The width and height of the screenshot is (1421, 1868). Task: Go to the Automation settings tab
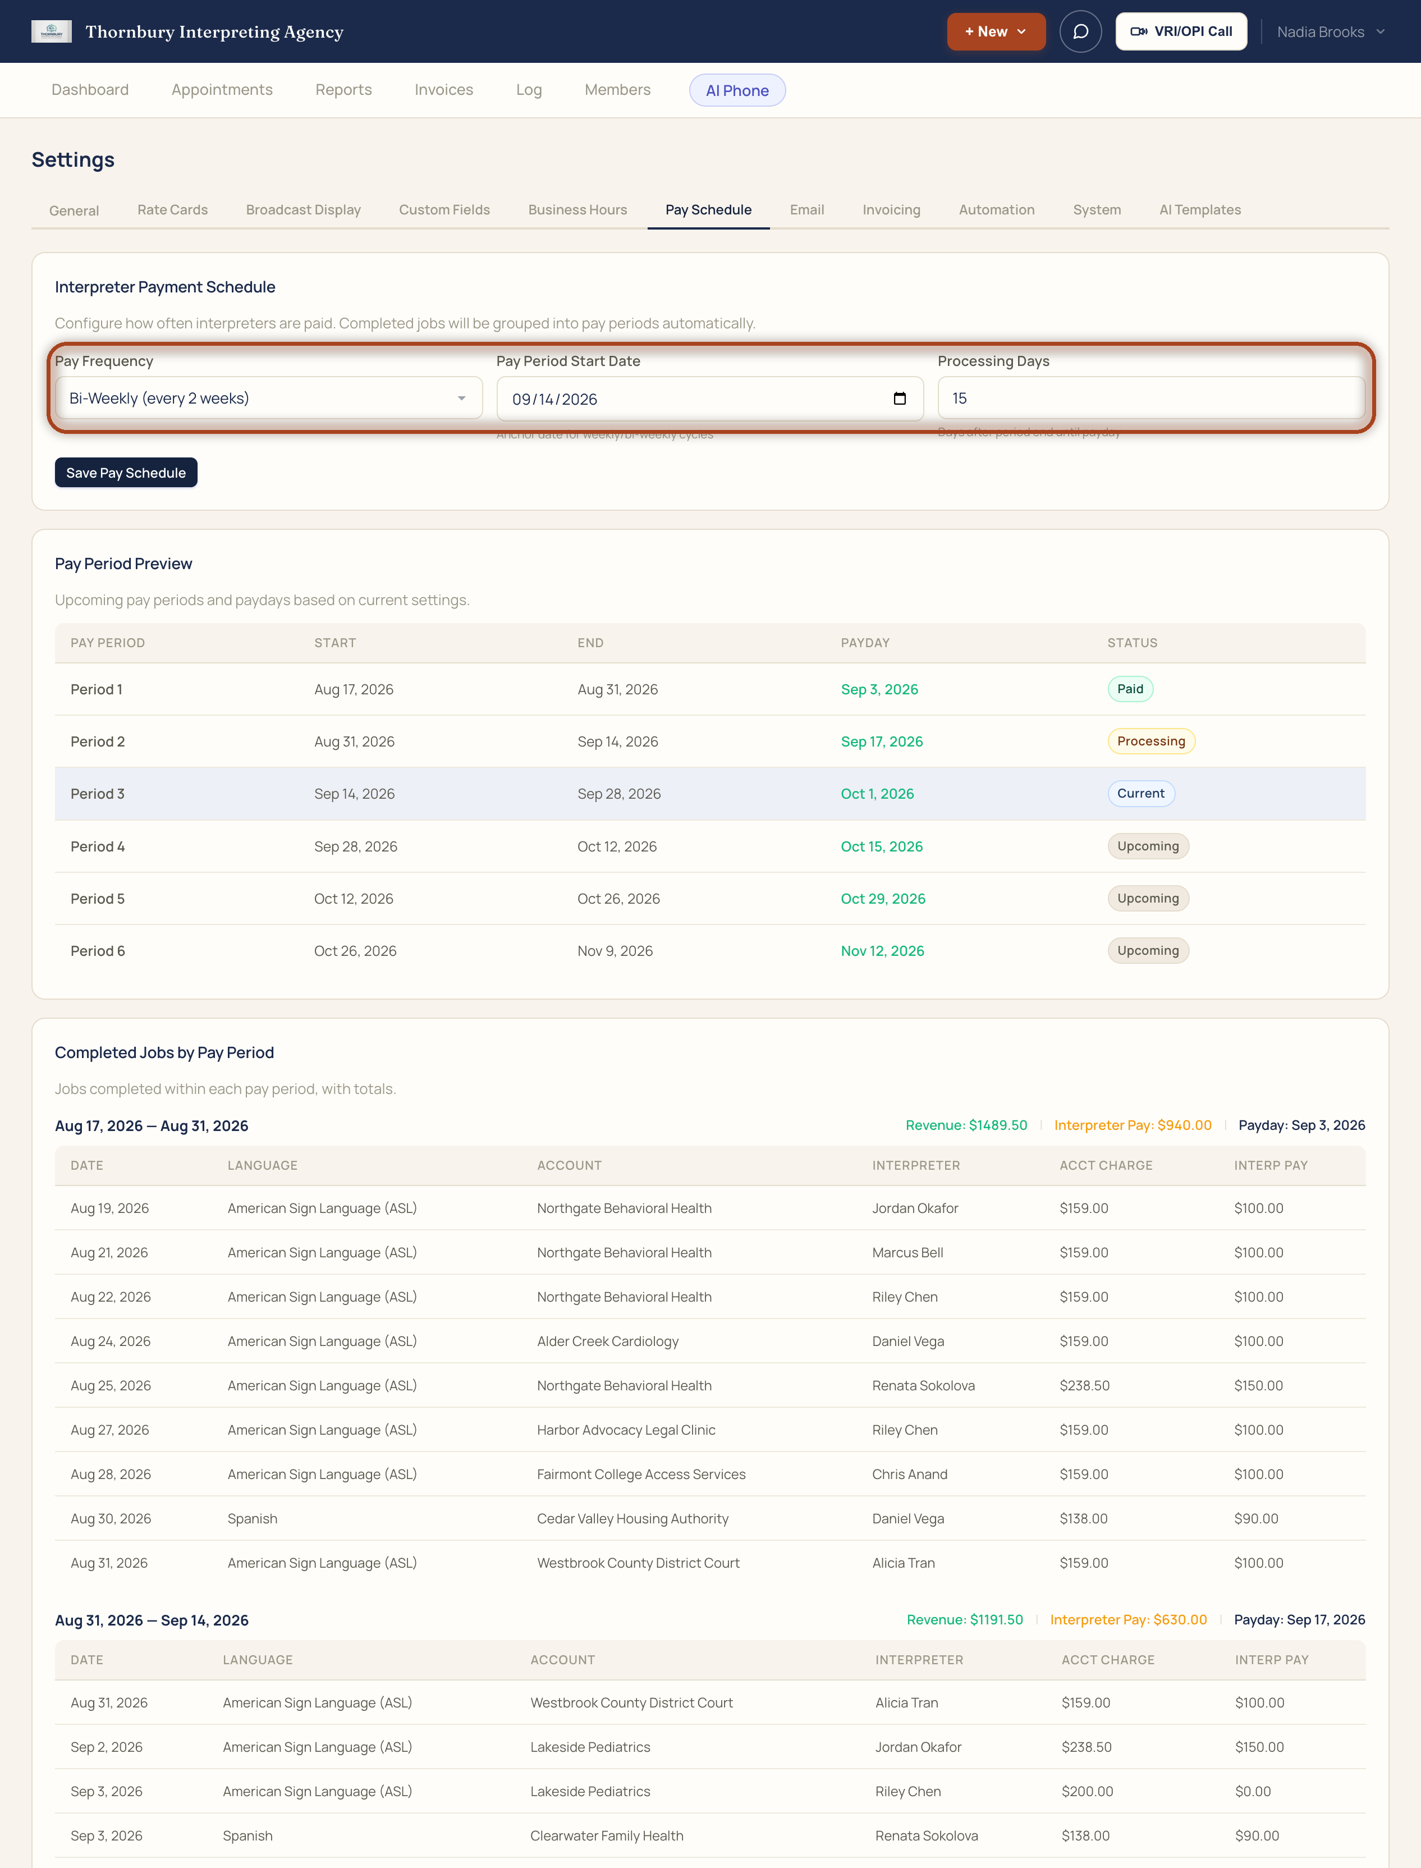[996, 210]
